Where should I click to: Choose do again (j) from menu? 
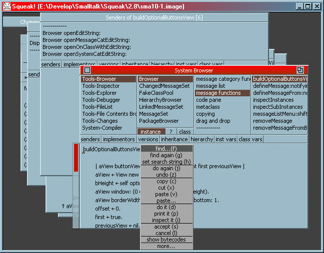coord(166,168)
